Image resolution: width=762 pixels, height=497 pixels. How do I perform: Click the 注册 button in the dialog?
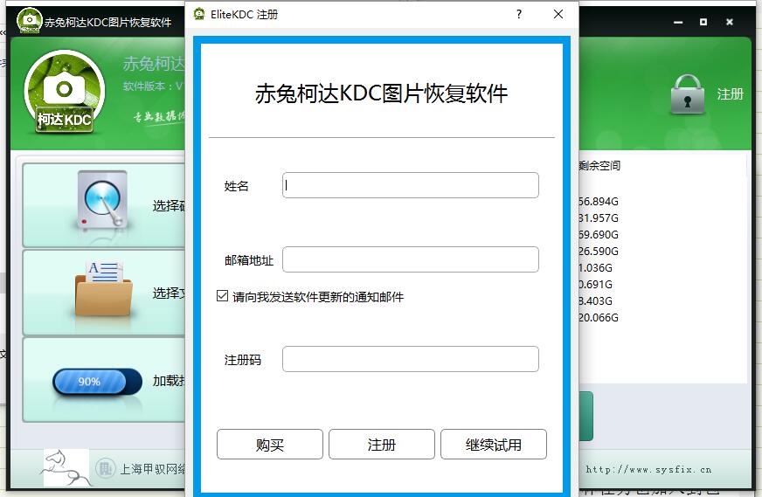pos(382,444)
